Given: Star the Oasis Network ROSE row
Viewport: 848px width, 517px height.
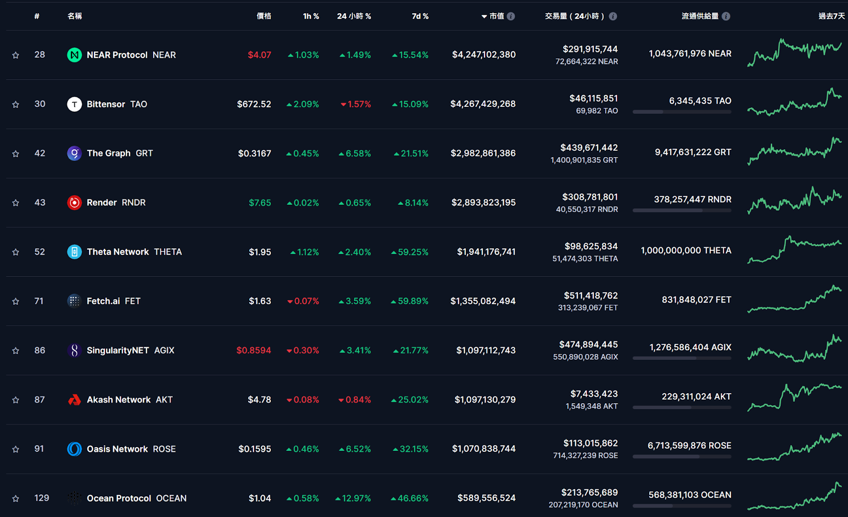Looking at the screenshot, I should coord(16,449).
